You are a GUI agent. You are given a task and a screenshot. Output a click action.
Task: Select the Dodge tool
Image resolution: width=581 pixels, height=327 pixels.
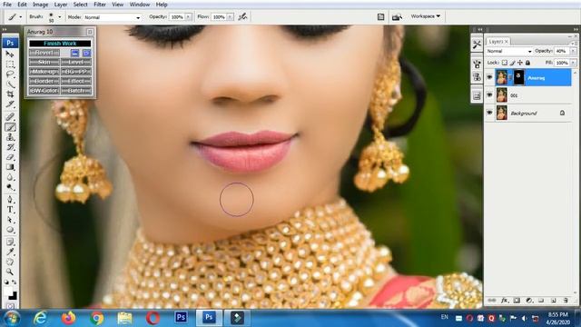pyautogui.click(x=10, y=187)
